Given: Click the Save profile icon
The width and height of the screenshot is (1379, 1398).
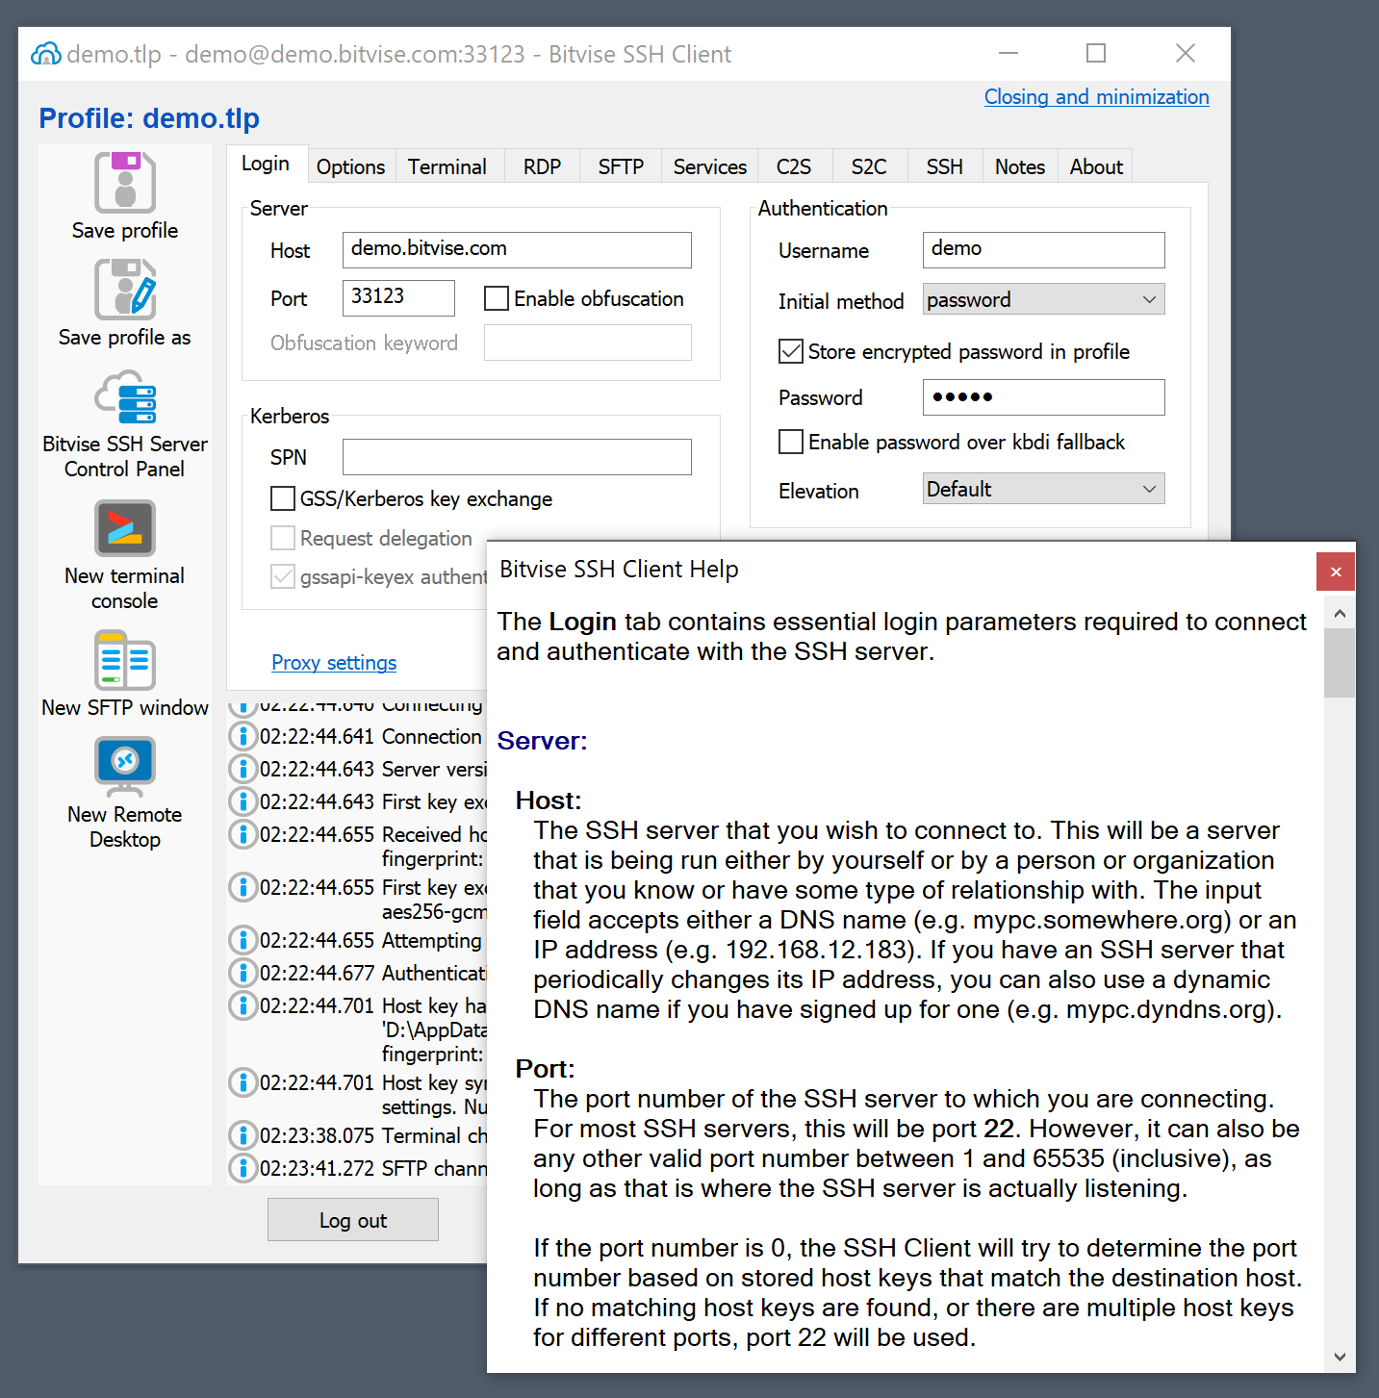Looking at the screenshot, I should [125, 183].
